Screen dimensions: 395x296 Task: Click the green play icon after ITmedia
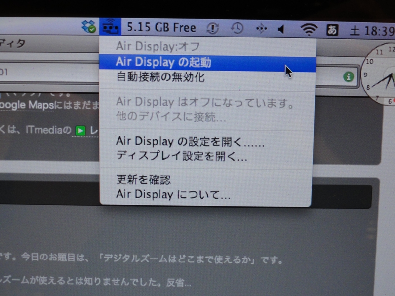pos(80,131)
